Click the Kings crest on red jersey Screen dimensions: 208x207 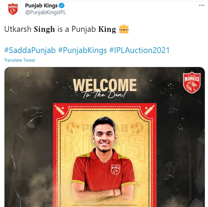point(115,170)
